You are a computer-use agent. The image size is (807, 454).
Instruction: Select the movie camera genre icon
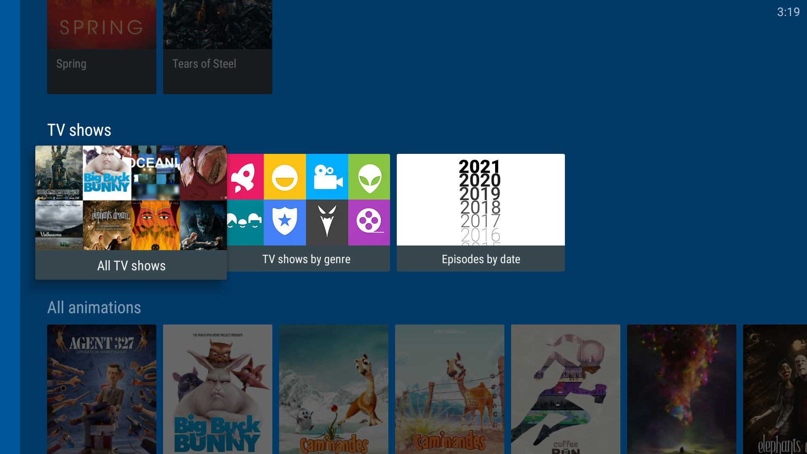[327, 176]
